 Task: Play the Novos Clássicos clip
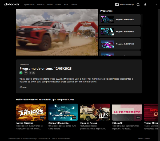(x=31, y=112)
